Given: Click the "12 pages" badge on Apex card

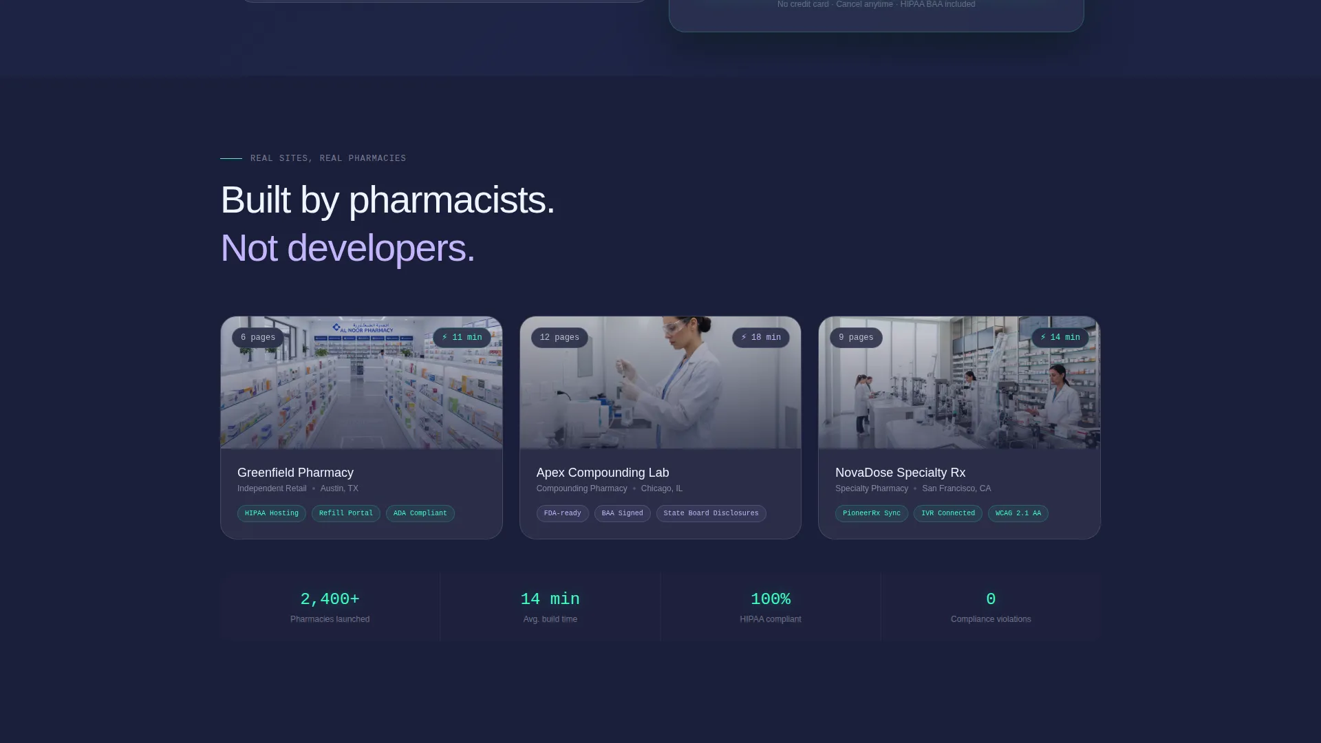Looking at the screenshot, I should click(559, 338).
